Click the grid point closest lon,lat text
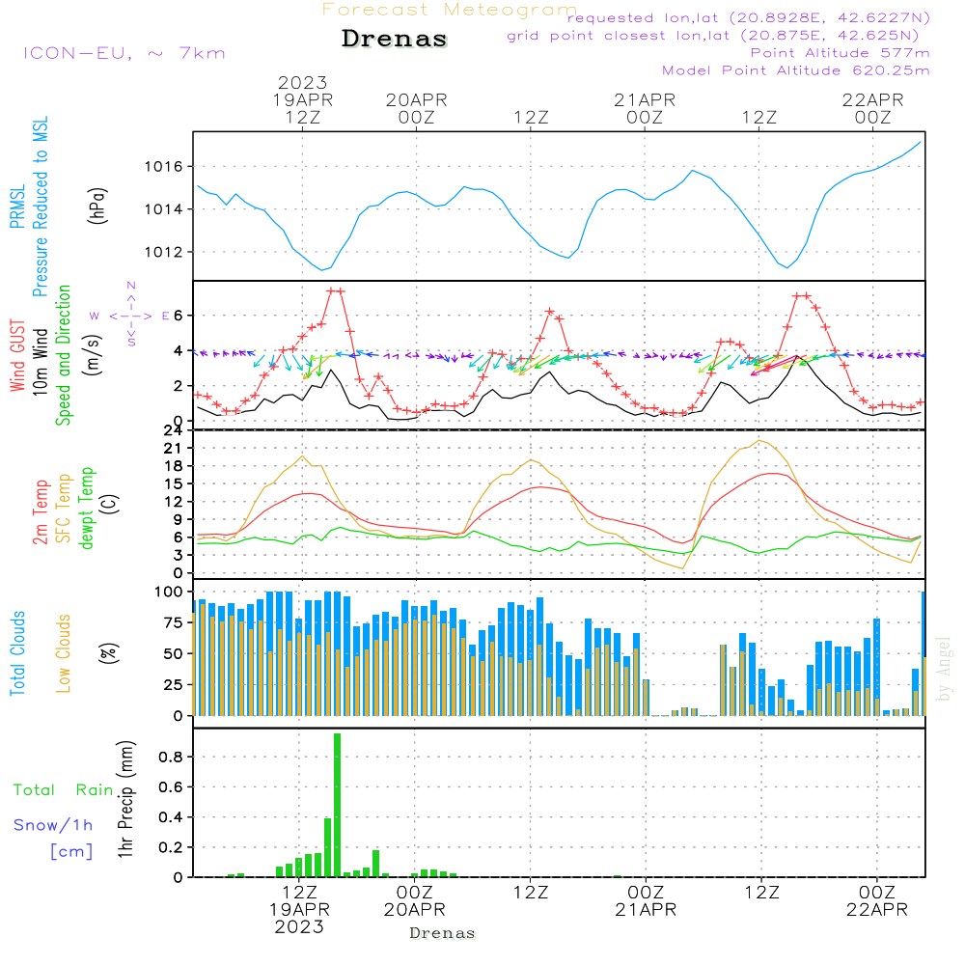Viewport: 965px width, 965px height. 713,36
